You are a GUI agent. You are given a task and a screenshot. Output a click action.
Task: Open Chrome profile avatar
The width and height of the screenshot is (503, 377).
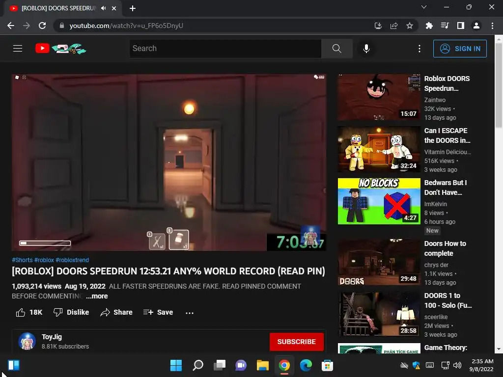click(476, 26)
